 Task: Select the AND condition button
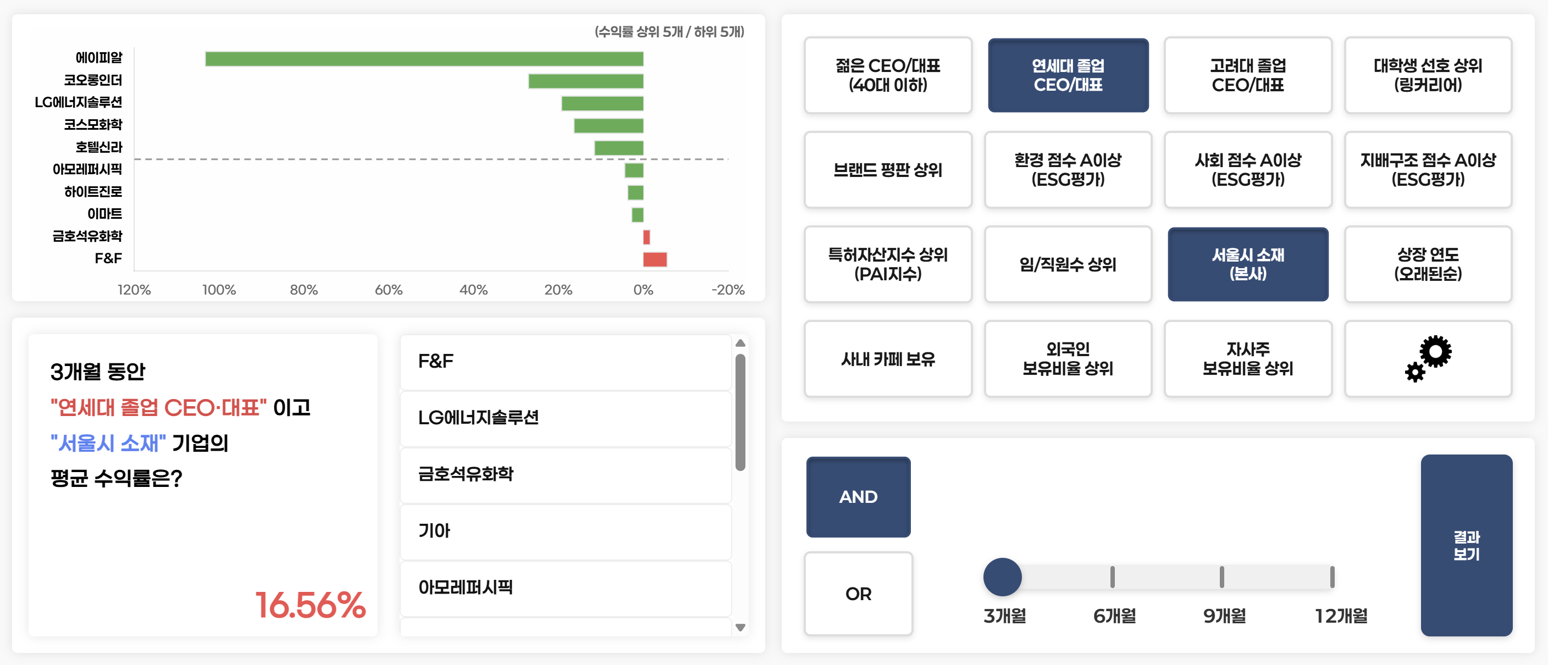click(858, 497)
